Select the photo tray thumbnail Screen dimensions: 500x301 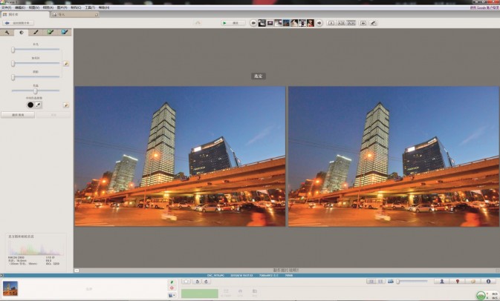[10, 288]
